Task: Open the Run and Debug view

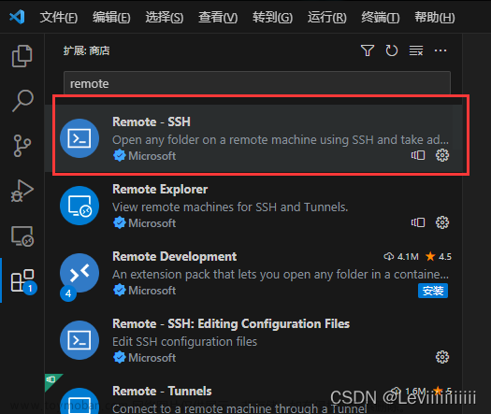Action: 22,191
